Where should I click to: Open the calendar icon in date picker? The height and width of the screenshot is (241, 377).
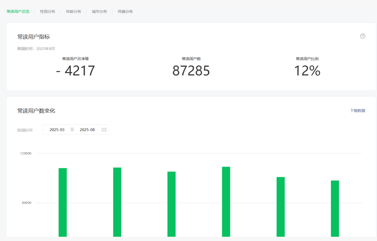point(104,130)
